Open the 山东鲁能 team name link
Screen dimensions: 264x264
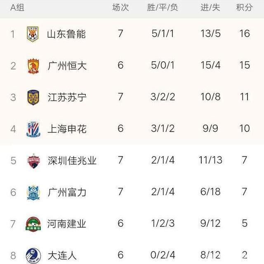point(66,34)
